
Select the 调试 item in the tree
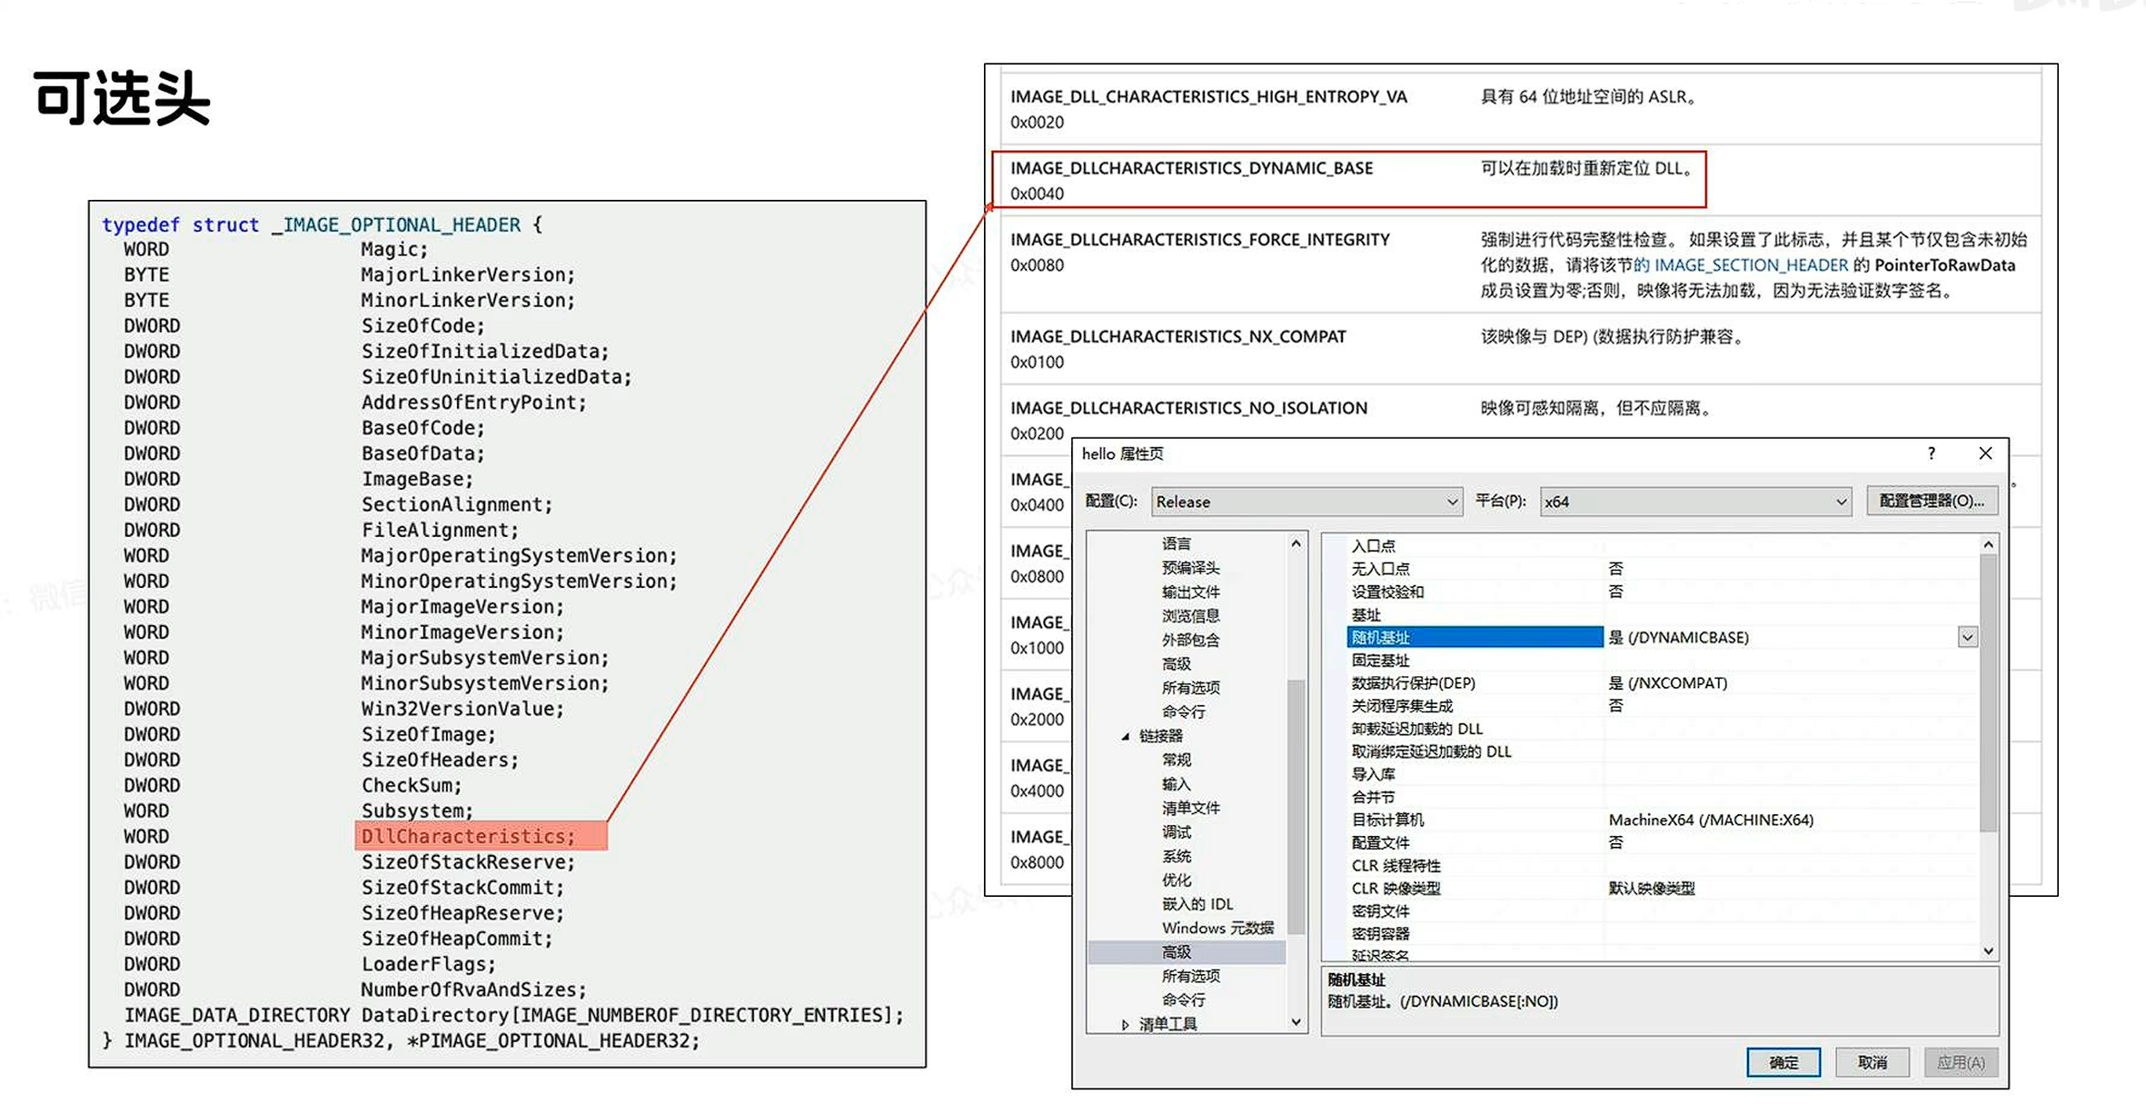pos(1176,832)
